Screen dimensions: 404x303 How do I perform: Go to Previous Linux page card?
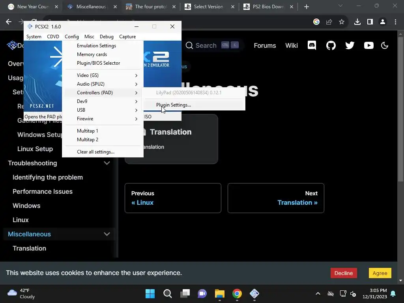[173, 198]
